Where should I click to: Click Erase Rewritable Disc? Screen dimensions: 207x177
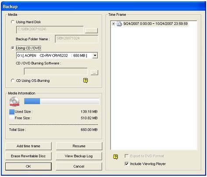tap(29, 156)
